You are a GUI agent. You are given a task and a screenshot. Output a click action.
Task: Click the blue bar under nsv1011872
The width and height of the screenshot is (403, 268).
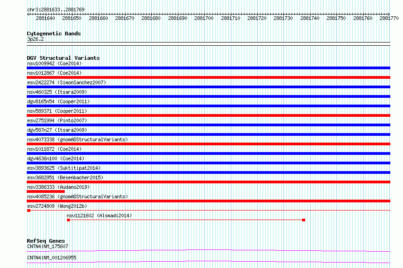[208, 153]
